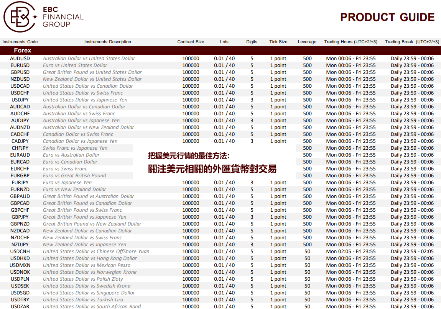441x309 pixels.
Task: Click the USDCNH instrument code
Action: click(20, 252)
